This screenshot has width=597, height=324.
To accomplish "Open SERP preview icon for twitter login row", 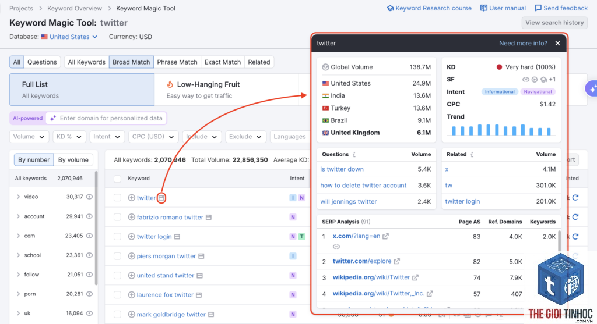I will [177, 237].
